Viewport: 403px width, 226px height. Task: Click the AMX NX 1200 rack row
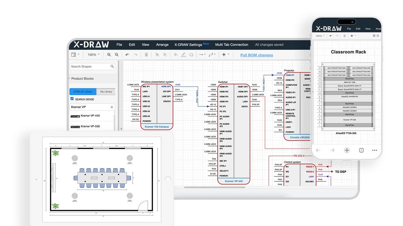349,82
